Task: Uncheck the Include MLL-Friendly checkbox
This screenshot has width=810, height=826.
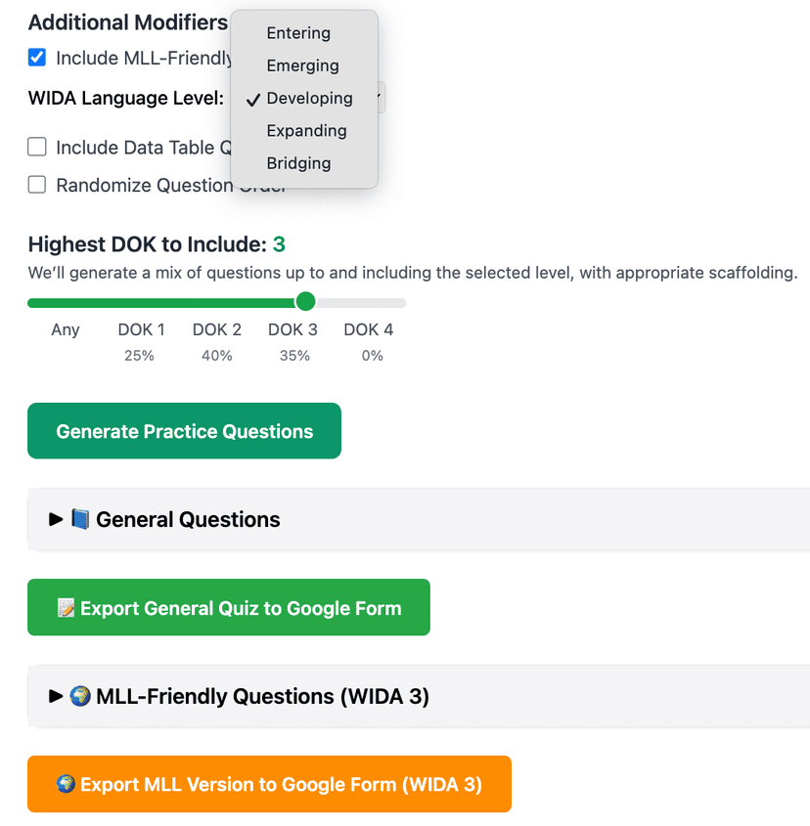Action: (x=37, y=58)
